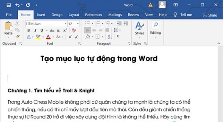Image resolution: width=223 pixels, height=122 pixels.
Task: Switch to the Layout tab
Action: [x=74, y=15]
